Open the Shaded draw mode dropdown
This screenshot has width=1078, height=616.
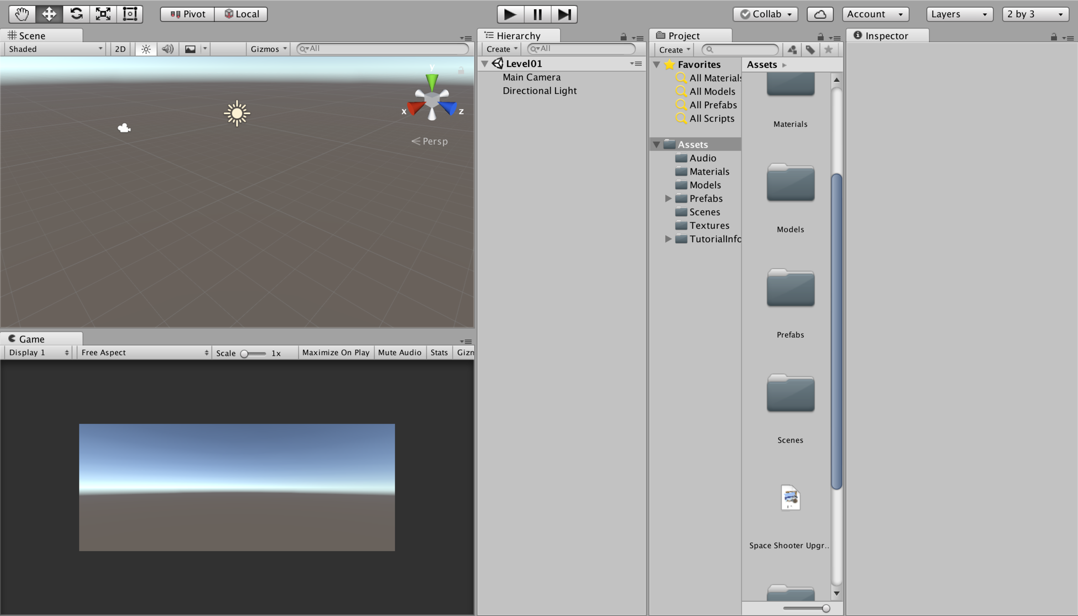55,49
